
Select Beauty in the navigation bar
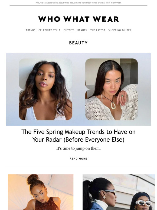tap(82, 30)
